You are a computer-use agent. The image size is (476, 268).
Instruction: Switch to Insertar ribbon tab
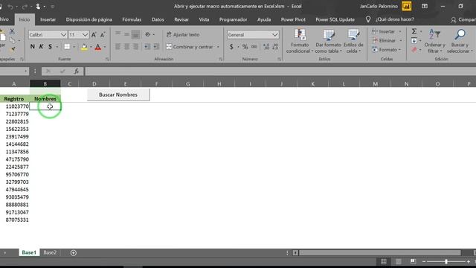tap(48, 19)
